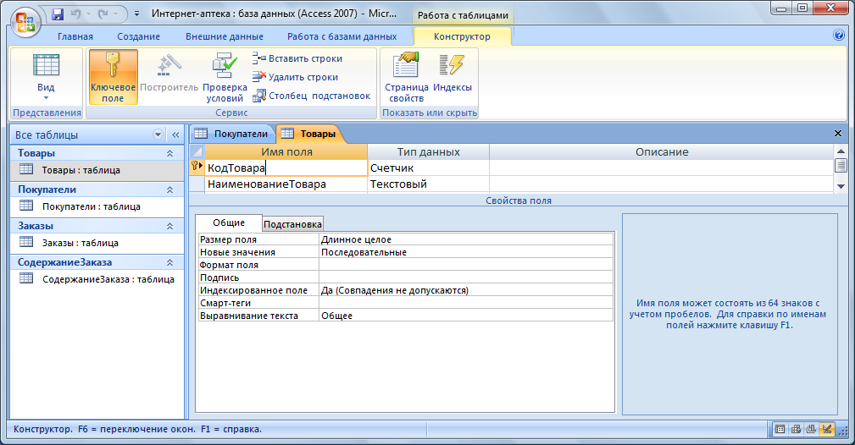The height and width of the screenshot is (445, 855).
Task: Undo last action in quick toolbar
Action: click(75, 14)
